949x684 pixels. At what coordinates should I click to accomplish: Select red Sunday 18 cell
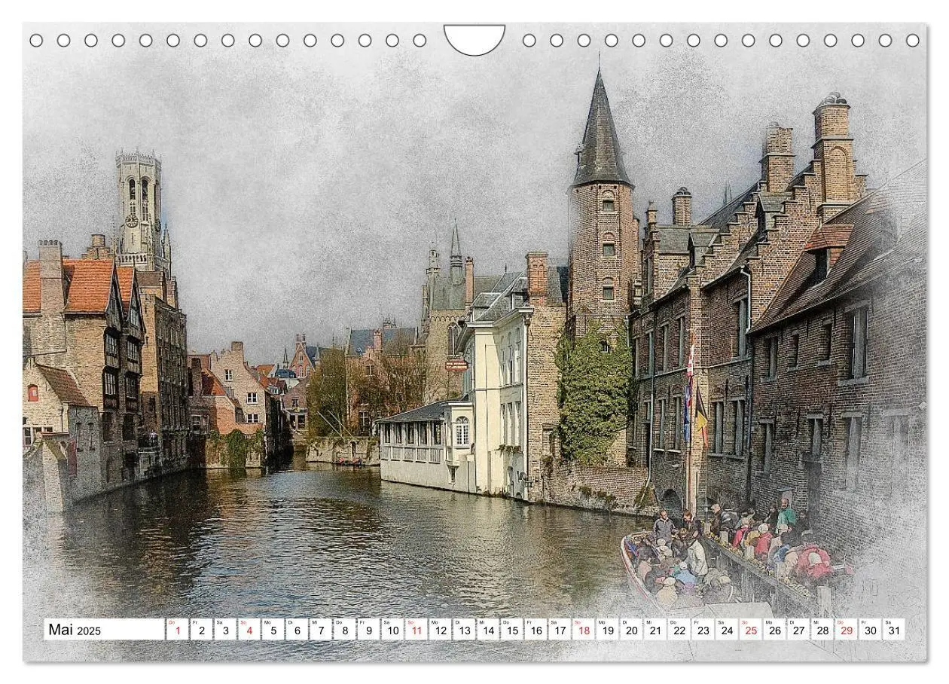[584, 630]
